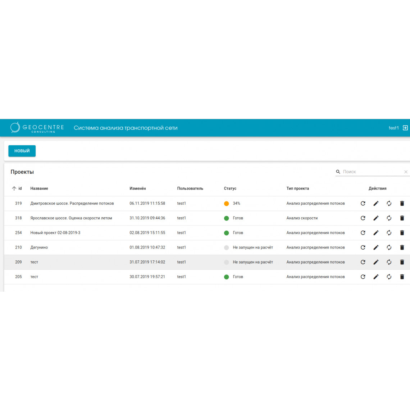This screenshot has width=410, height=410.
Task: Focus the Поиск search input field
Action: pyautogui.click(x=373, y=172)
